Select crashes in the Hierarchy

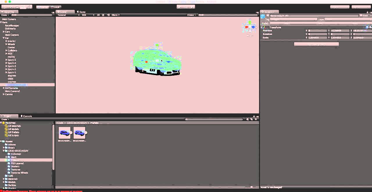pos(12,82)
